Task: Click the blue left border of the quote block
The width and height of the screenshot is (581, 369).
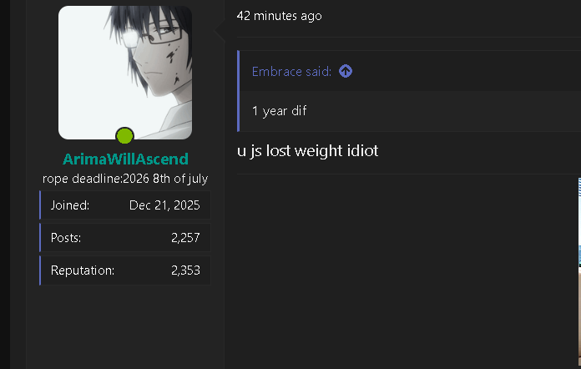Action: coord(238,91)
